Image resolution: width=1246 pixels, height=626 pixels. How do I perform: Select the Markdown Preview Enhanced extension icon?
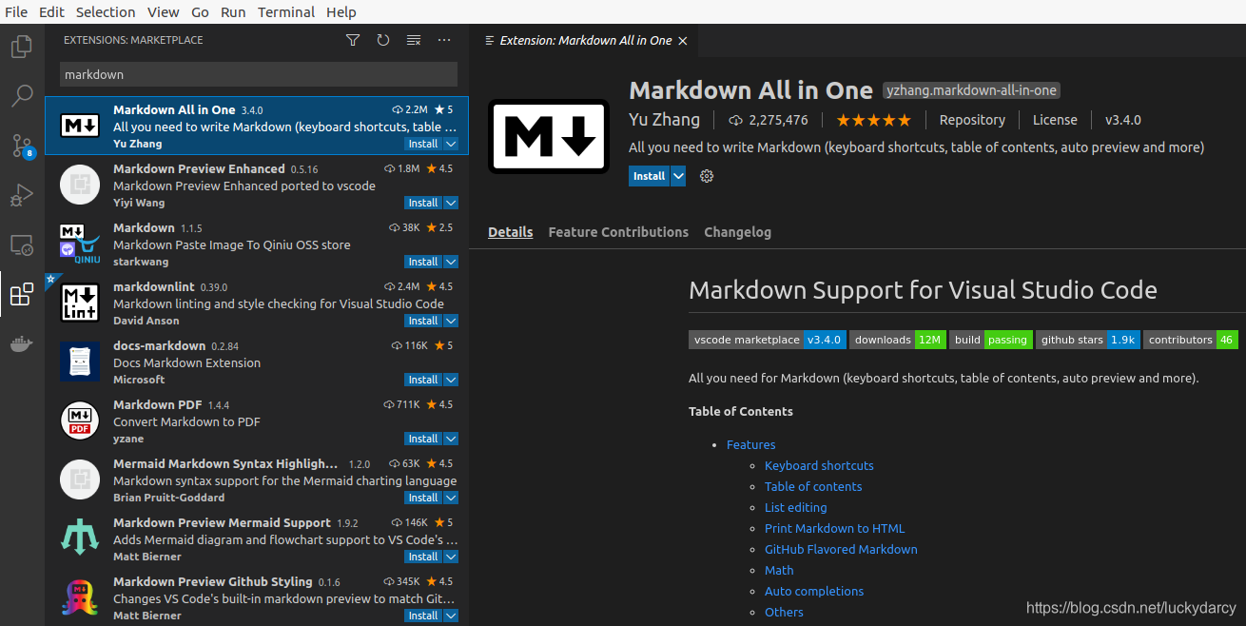coord(80,185)
